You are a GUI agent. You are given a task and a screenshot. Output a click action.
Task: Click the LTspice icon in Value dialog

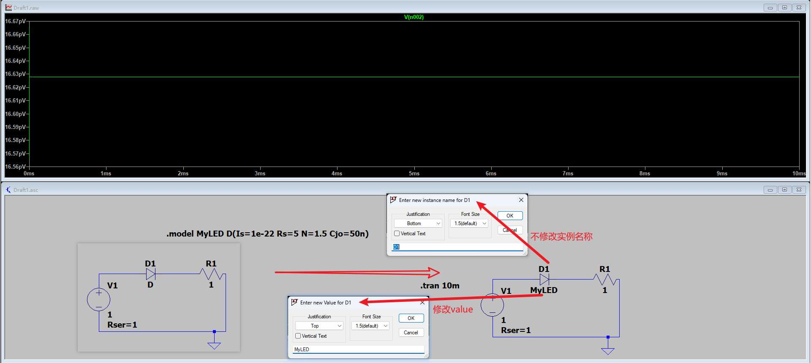[294, 302]
